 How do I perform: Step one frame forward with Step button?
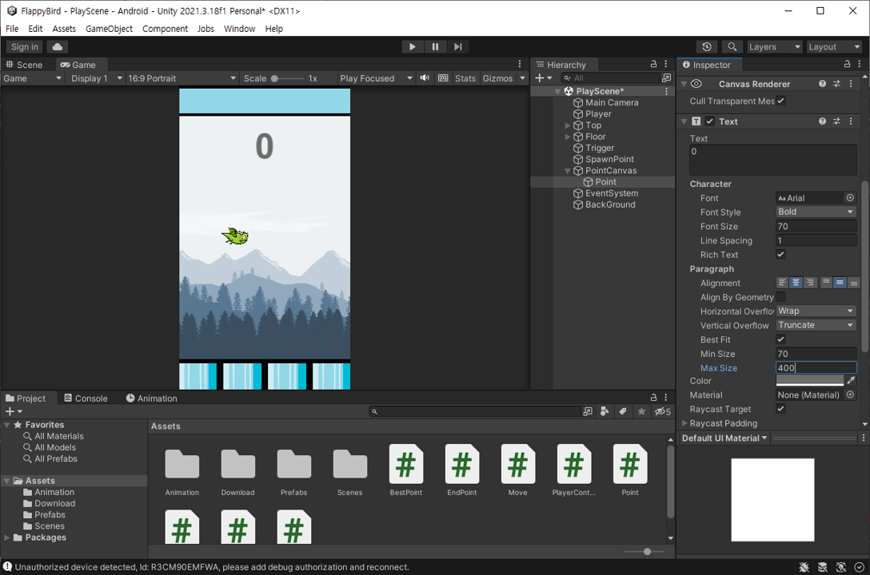coord(457,47)
